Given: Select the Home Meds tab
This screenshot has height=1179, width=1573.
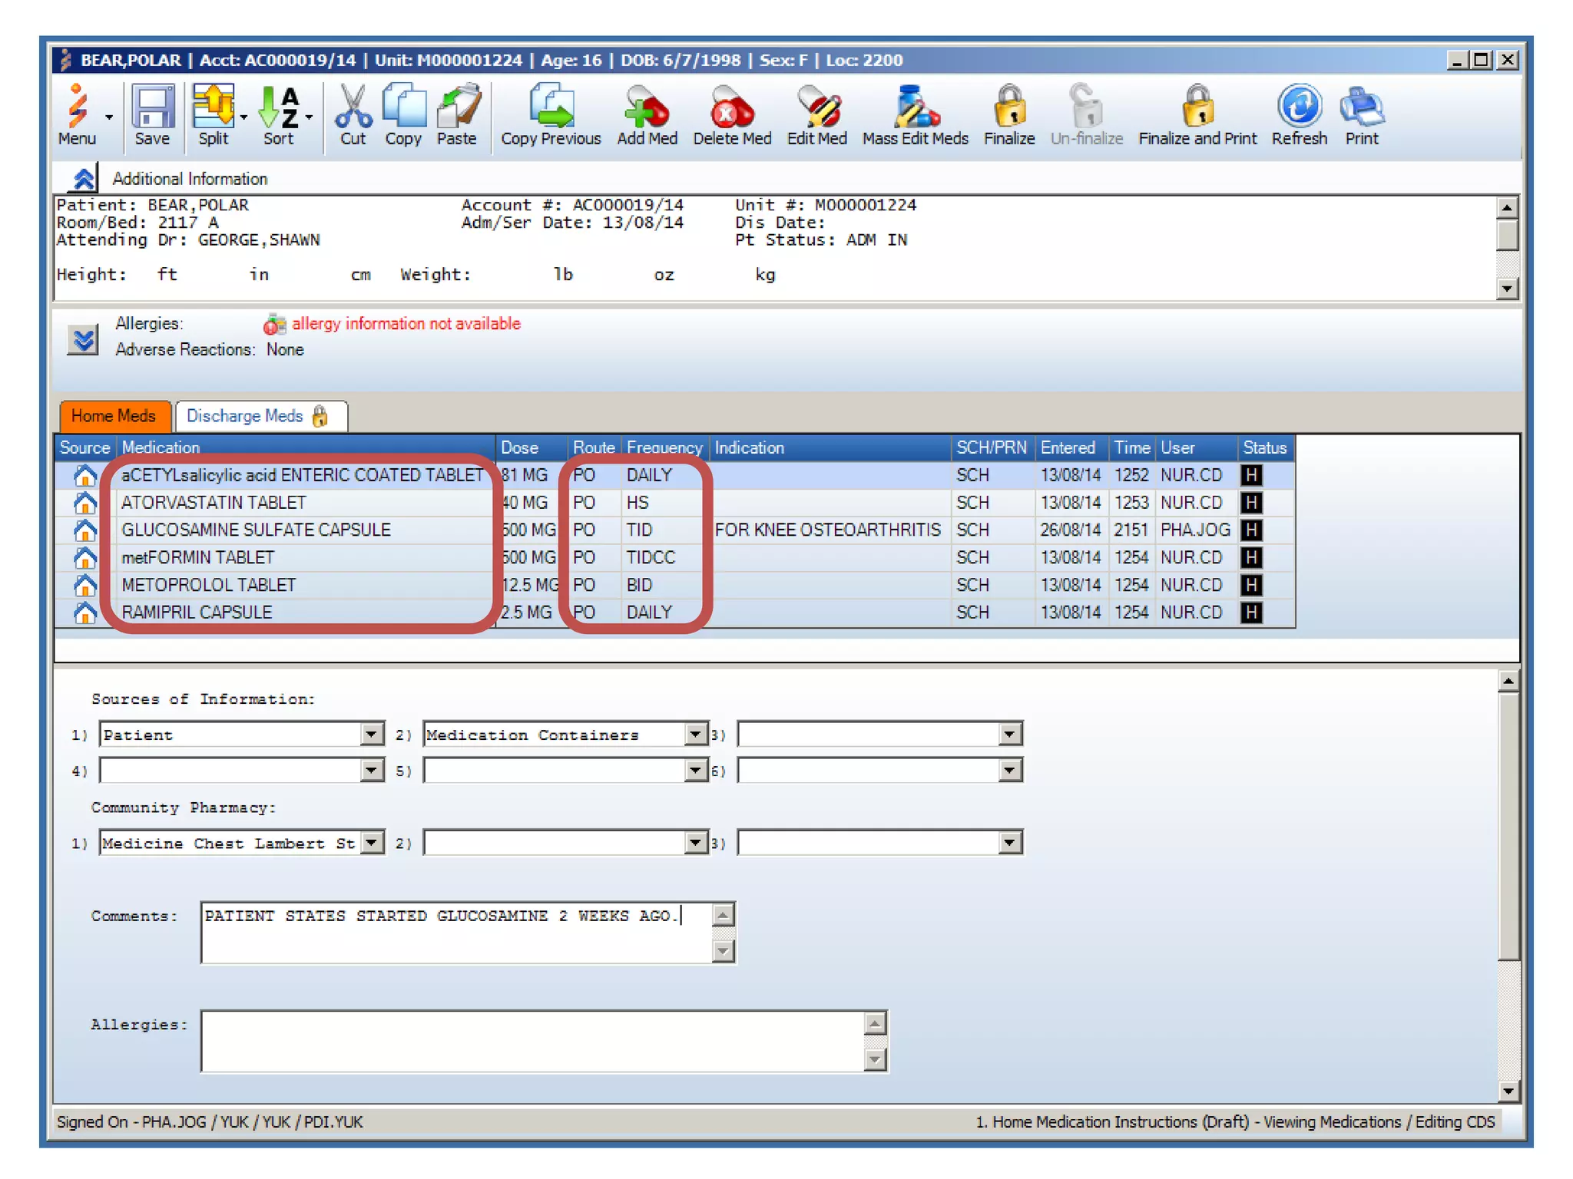Looking at the screenshot, I should point(114,416).
